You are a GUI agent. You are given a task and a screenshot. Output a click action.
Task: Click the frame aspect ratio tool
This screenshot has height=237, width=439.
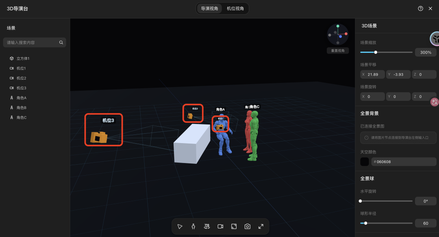(234, 226)
